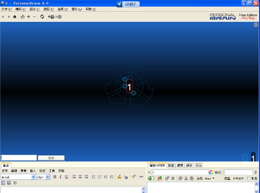This screenshot has height=193, width=260.
Task: Click the 搜索 button next to search field
Action: pos(51,158)
